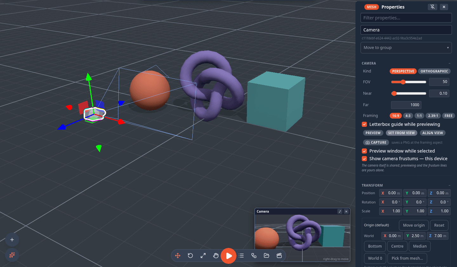Click the MESH badge in Properties header
Screen dimensions: 457x267
372,7
